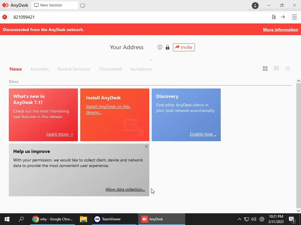Click the remote address input field
Image resolution: width=301 pixels, height=225 pixels.
(140, 17)
